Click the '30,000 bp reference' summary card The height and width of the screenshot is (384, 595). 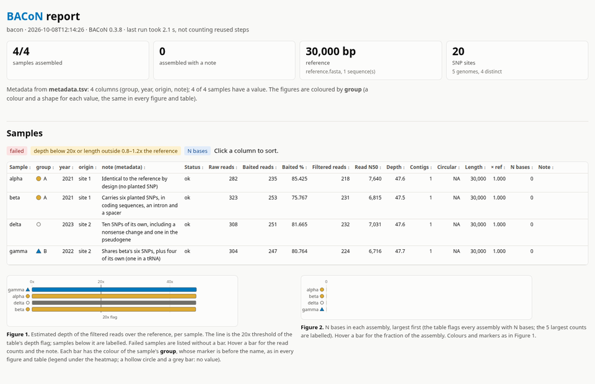371,60
